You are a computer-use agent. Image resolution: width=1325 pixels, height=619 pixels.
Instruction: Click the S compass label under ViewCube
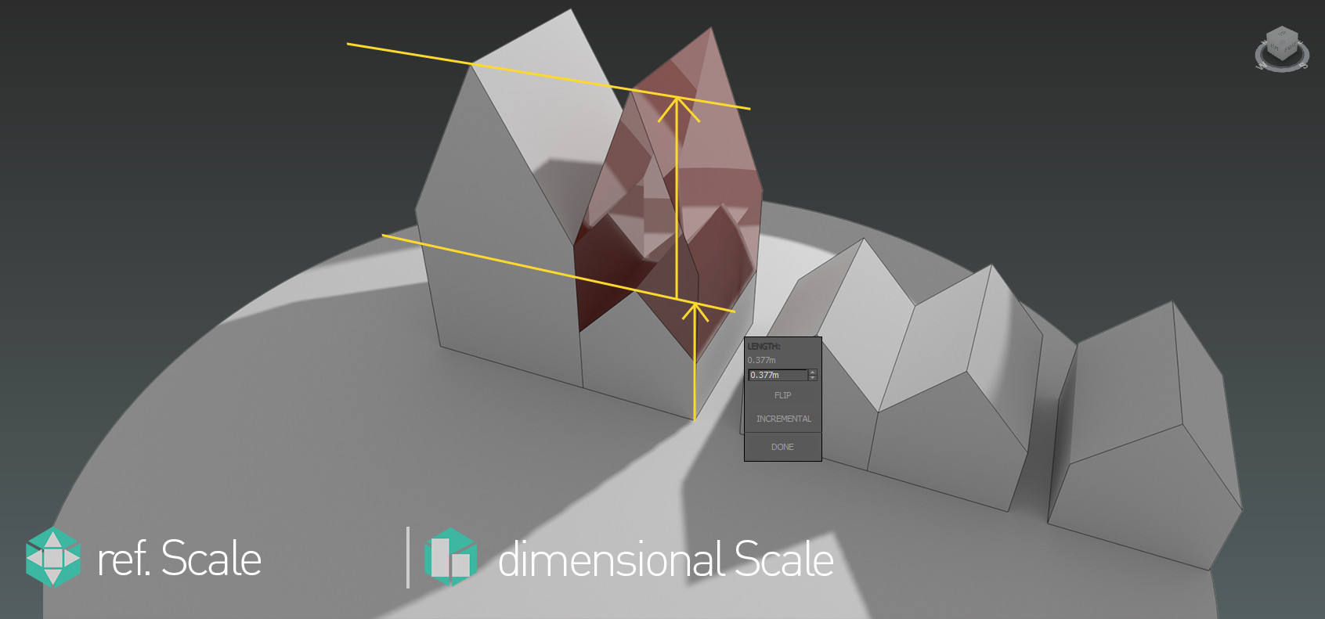[x=1304, y=66]
